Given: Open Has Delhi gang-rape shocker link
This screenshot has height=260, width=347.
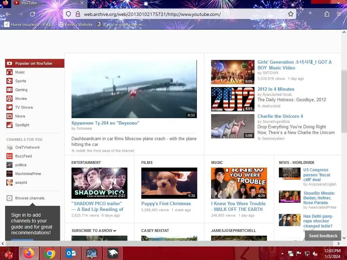Looking at the screenshot, I should coord(318,221).
